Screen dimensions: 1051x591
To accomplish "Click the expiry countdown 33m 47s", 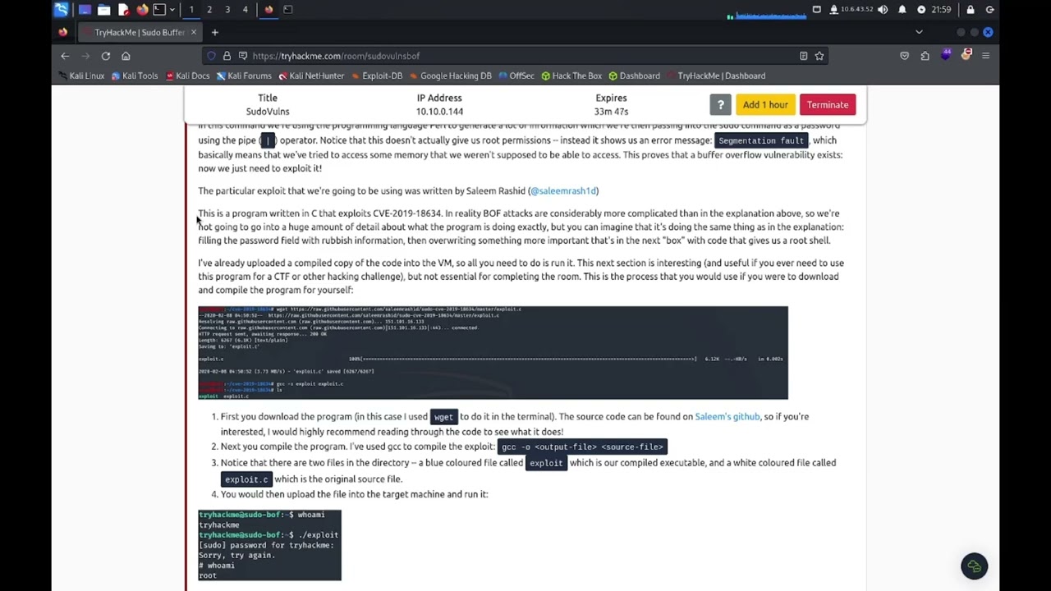I will coord(611,112).
